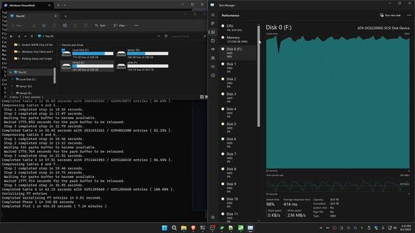
Task: Open the Task Manager more options ellipsis
Action: click(409, 16)
